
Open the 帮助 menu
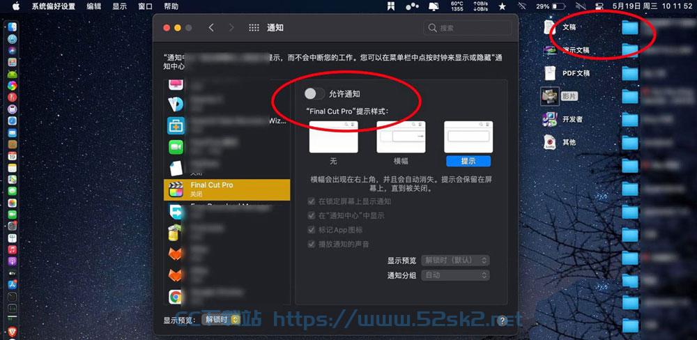(x=171, y=6)
